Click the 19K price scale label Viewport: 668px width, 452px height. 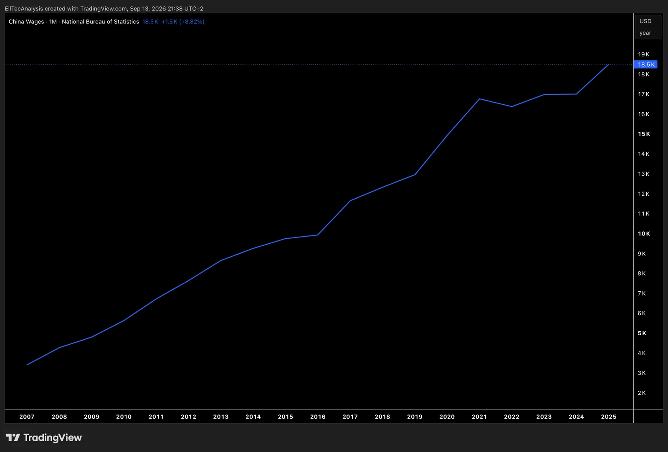click(644, 54)
